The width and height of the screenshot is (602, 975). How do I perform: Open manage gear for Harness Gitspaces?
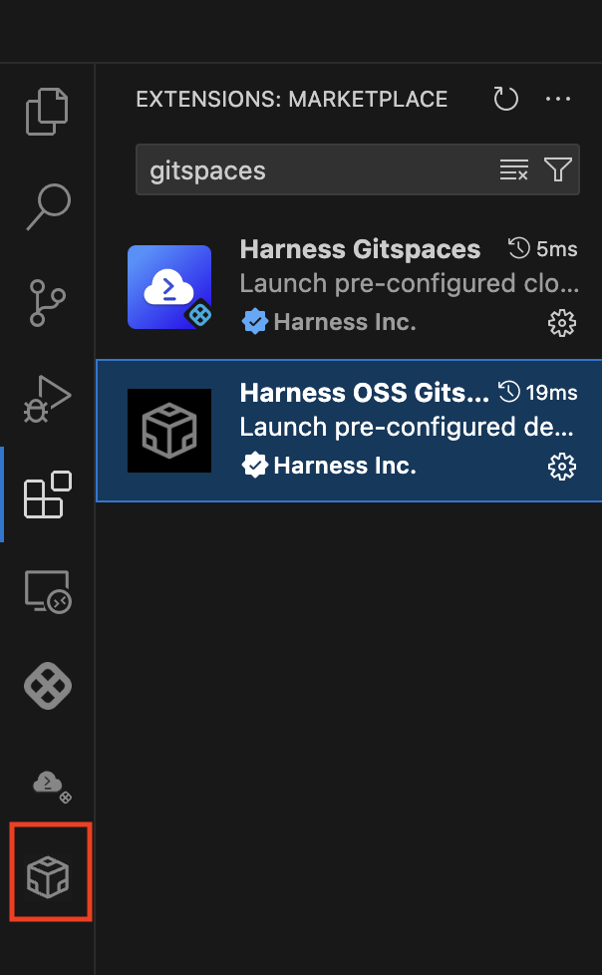coord(562,323)
